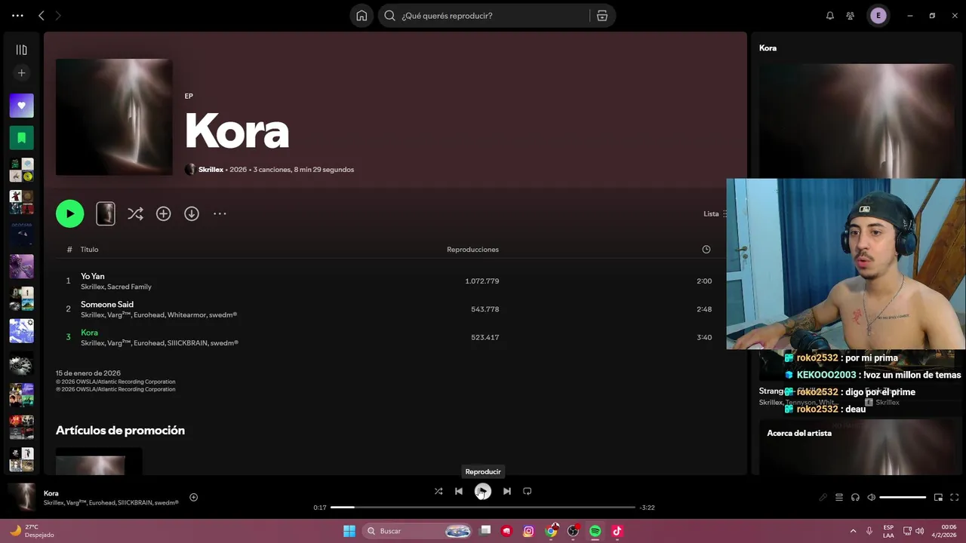Sort by Título column header
Screen dimensions: 966x543
89,250
